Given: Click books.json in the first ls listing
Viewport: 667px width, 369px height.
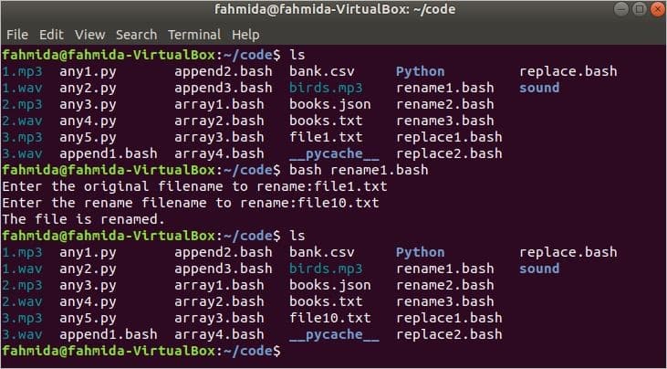Looking at the screenshot, I should (330, 104).
